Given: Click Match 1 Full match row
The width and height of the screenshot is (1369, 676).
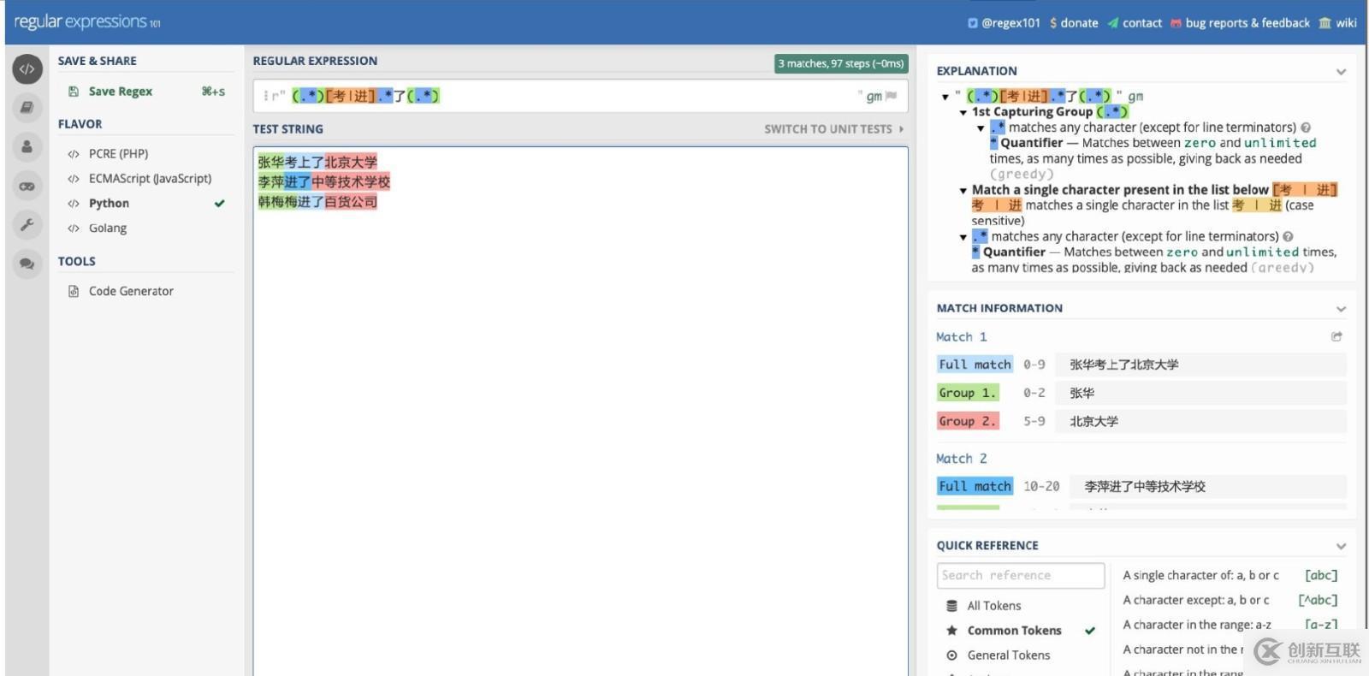Looking at the screenshot, I should pyautogui.click(x=1141, y=365).
